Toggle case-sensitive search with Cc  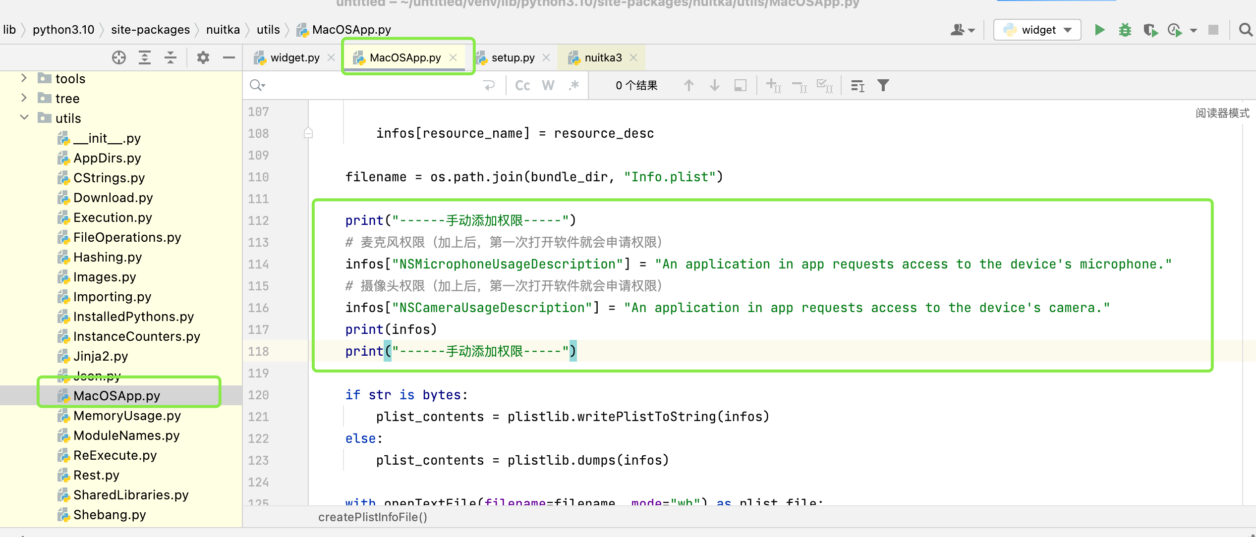522,85
